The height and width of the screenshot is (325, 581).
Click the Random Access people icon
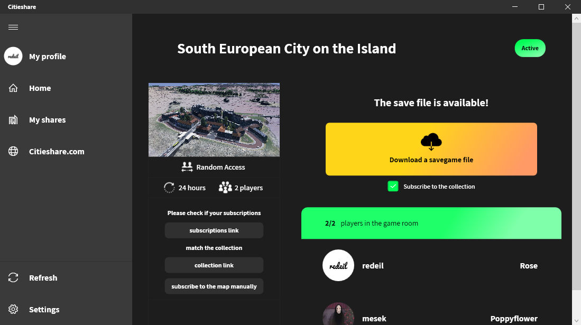pyautogui.click(x=187, y=167)
